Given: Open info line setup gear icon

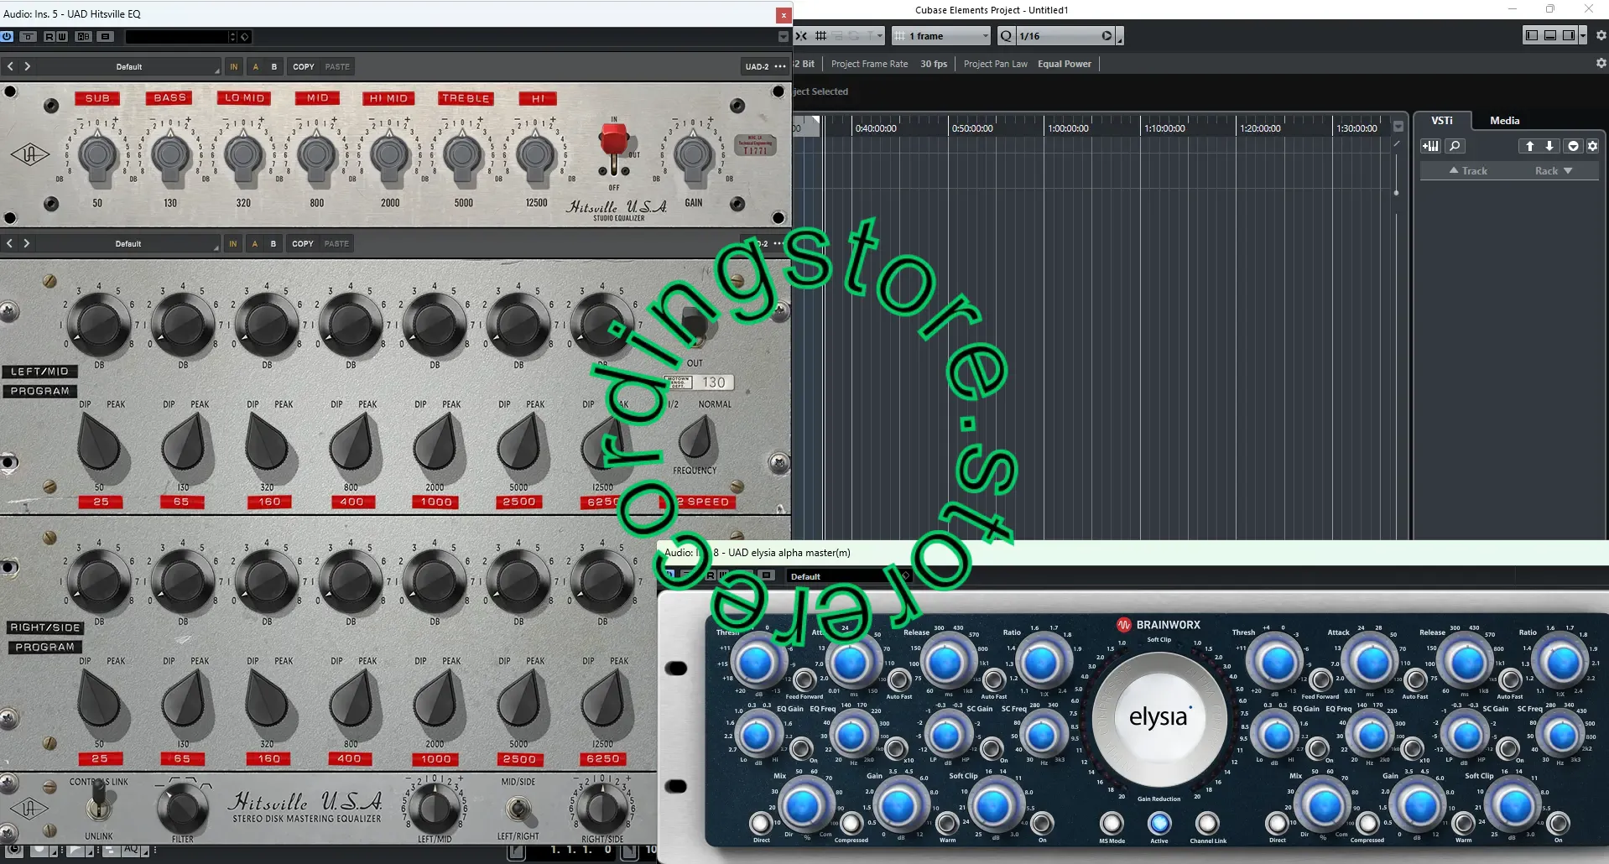Looking at the screenshot, I should tap(1600, 63).
